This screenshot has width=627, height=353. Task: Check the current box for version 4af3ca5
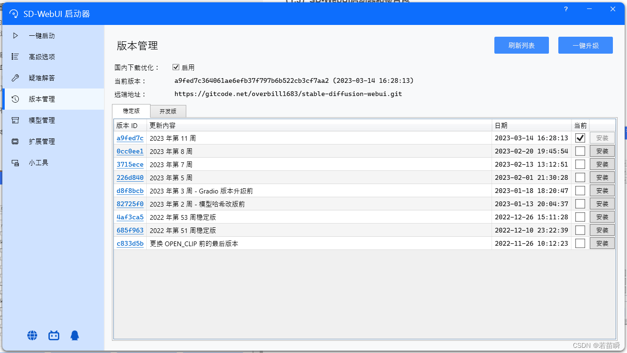(580, 217)
